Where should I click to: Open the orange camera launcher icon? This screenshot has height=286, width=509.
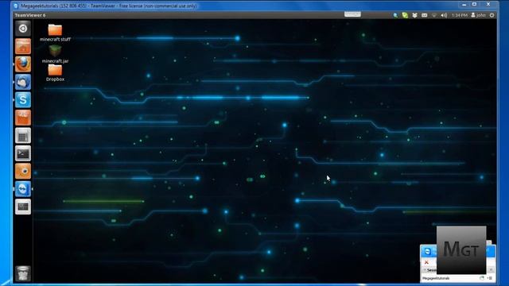tap(23, 171)
